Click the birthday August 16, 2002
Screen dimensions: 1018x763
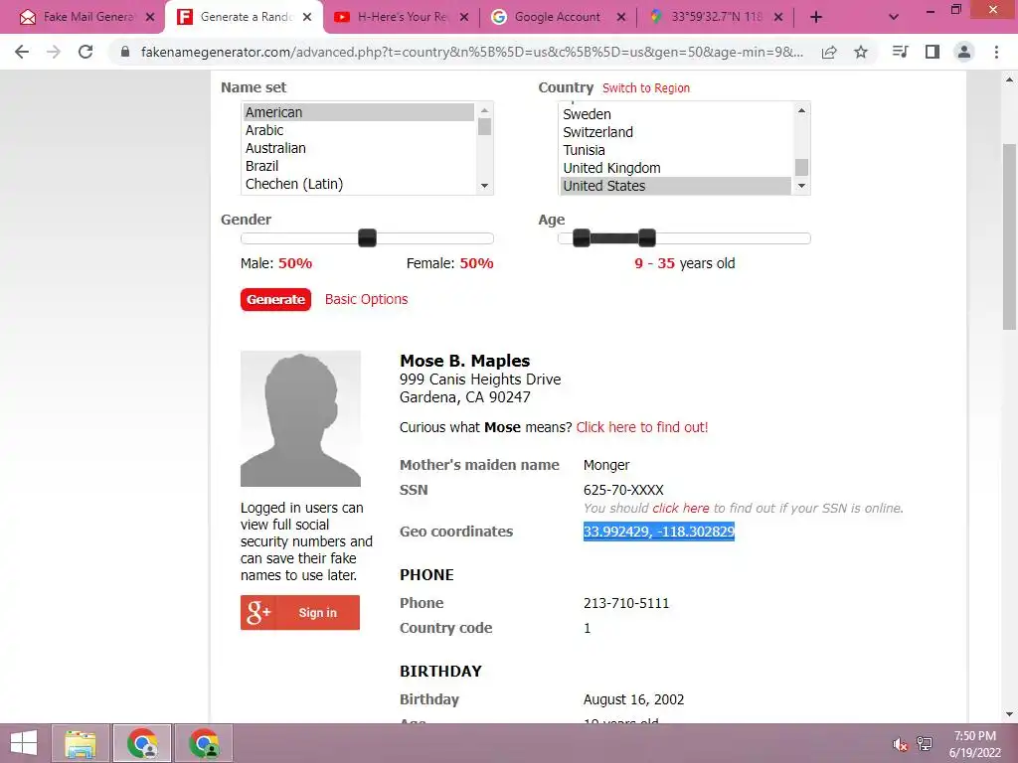[x=633, y=699]
